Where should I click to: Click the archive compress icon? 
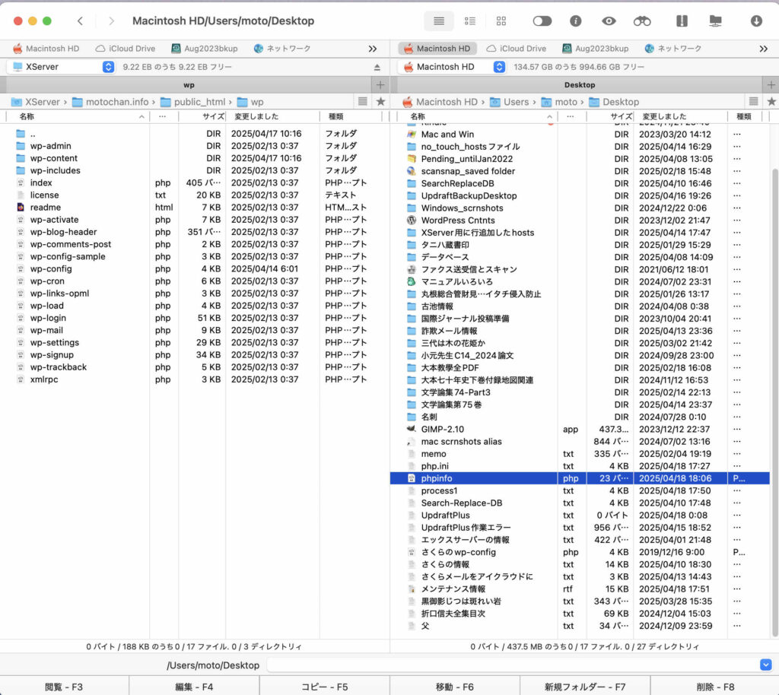point(682,21)
